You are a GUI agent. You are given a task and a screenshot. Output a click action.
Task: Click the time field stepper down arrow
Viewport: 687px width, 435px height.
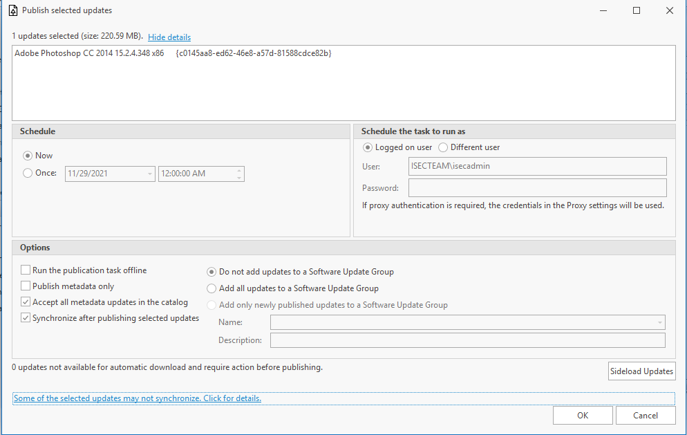point(238,177)
